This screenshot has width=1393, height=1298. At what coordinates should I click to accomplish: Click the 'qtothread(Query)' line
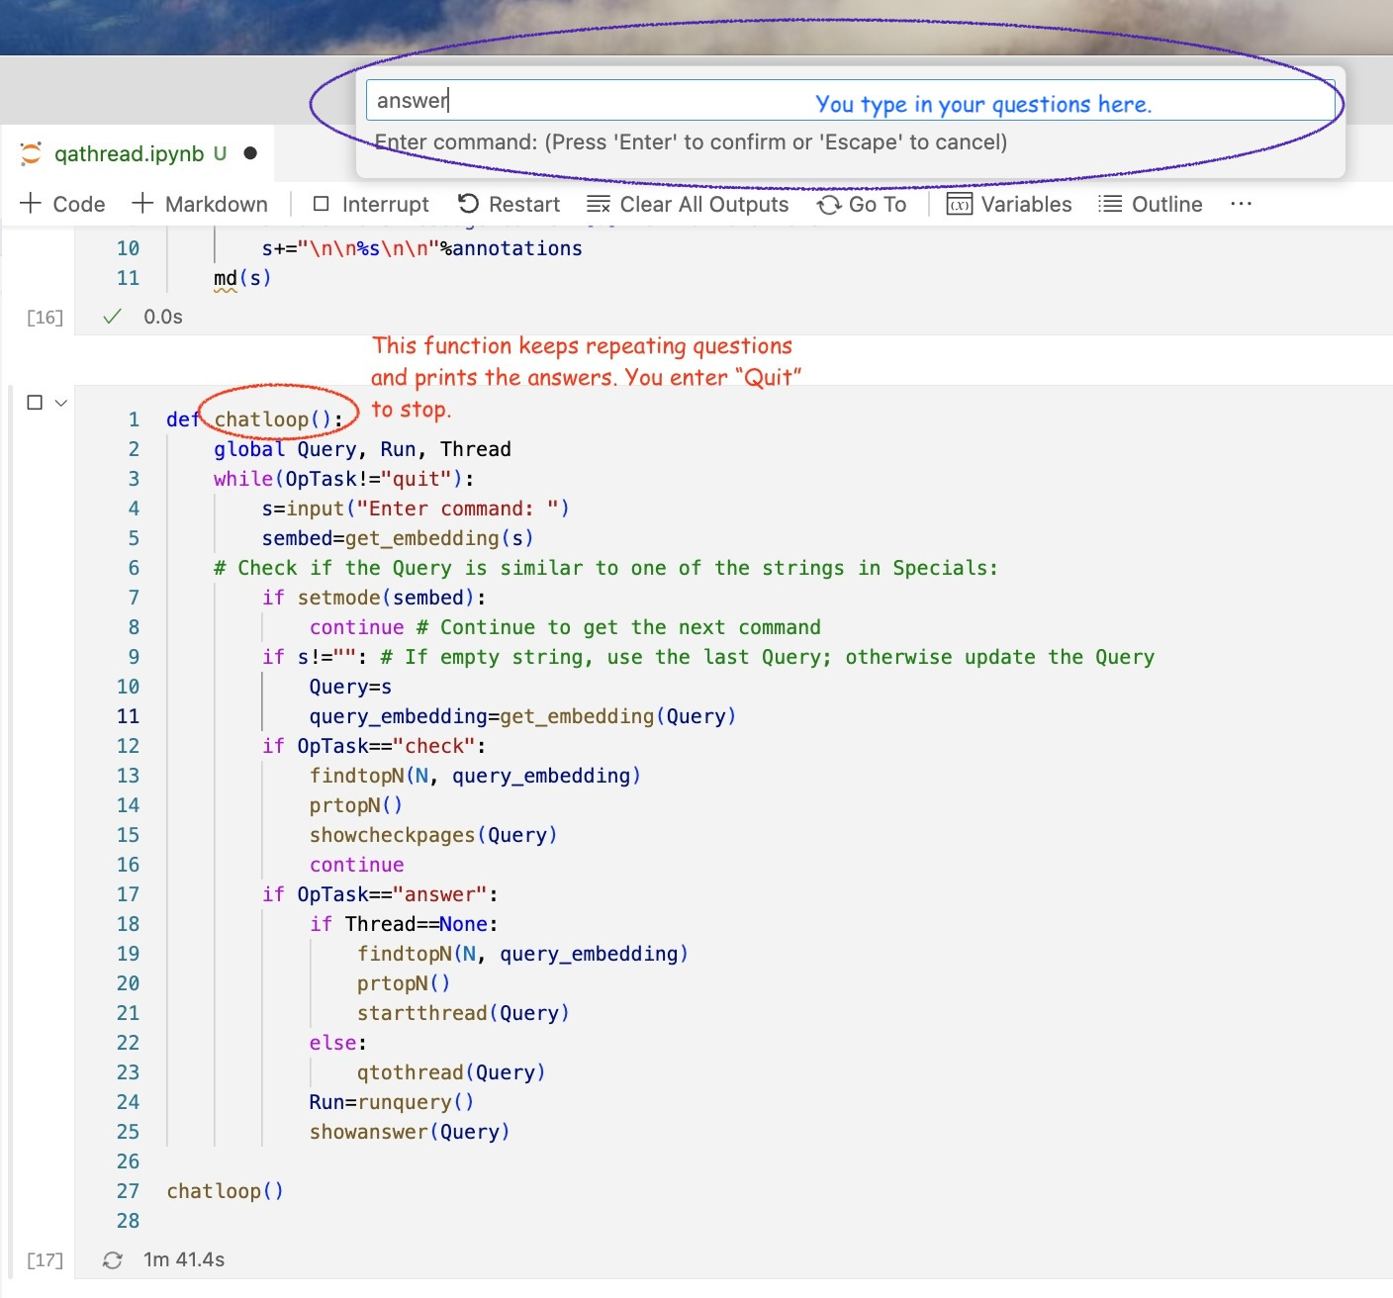(x=451, y=1072)
